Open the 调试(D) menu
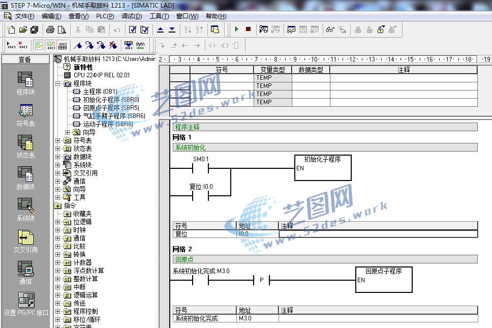 132,16
